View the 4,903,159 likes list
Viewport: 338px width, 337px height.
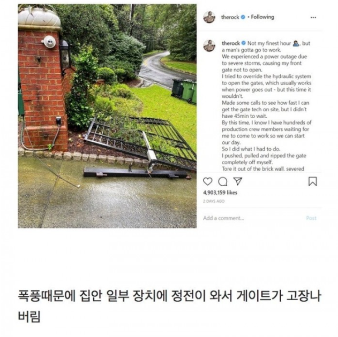click(220, 193)
